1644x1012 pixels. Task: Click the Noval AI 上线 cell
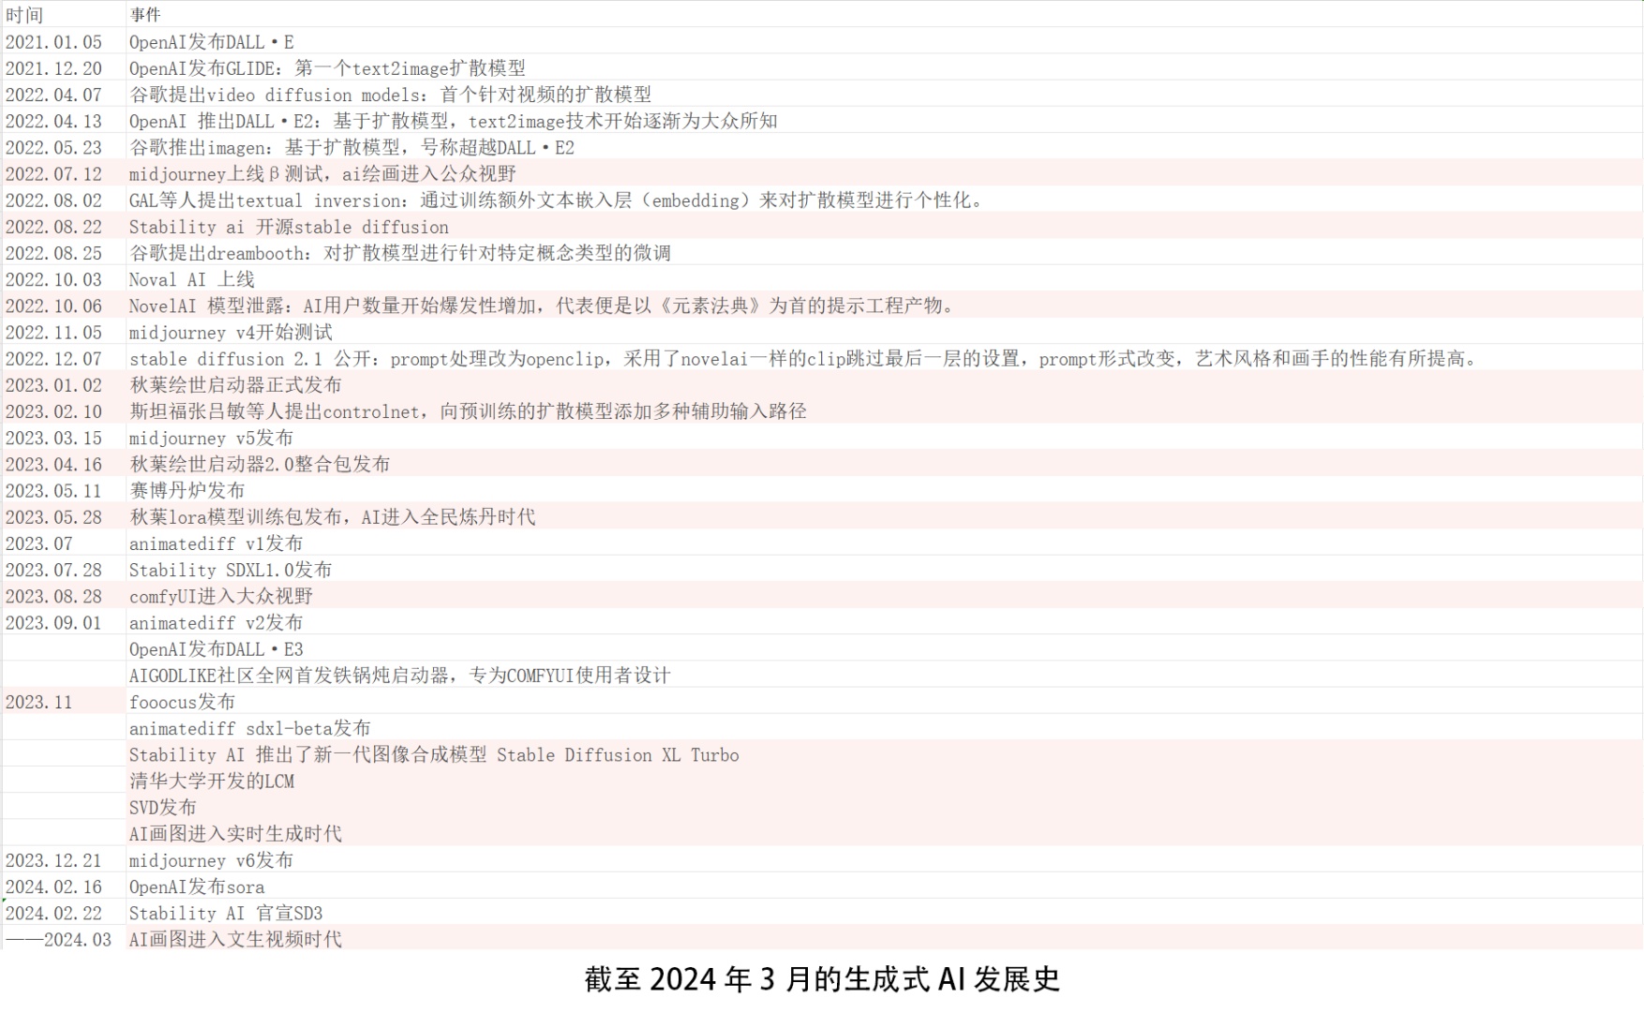(884, 278)
